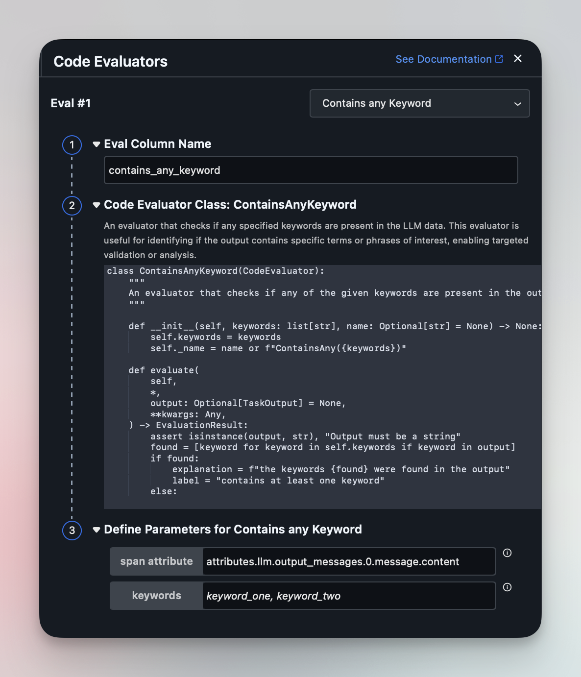This screenshot has height=677, width=581.
Task: Click the evaluator description paragraph
Action: pyautogui.click(x=314, y=240)
